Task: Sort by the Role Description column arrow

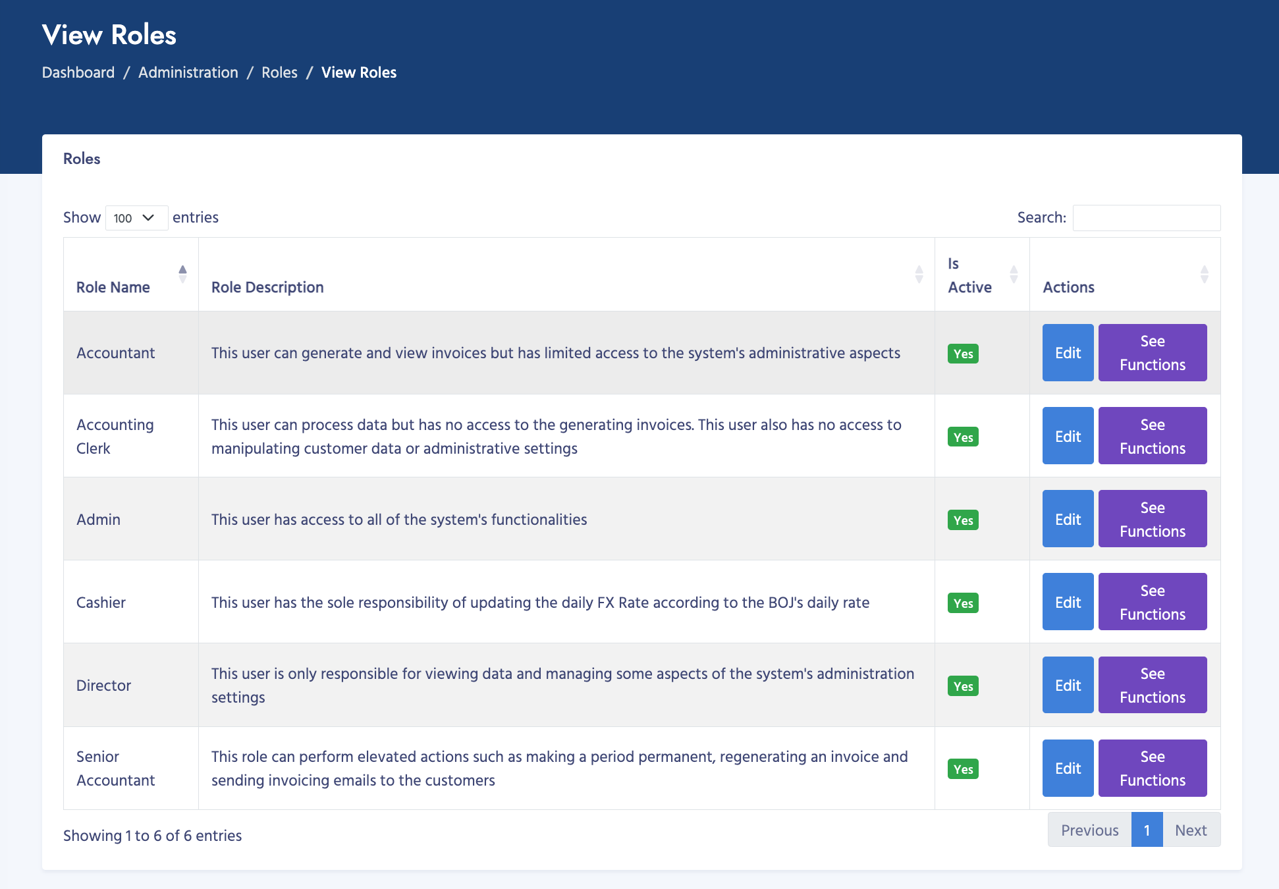Action: click(x=919, y=274)
